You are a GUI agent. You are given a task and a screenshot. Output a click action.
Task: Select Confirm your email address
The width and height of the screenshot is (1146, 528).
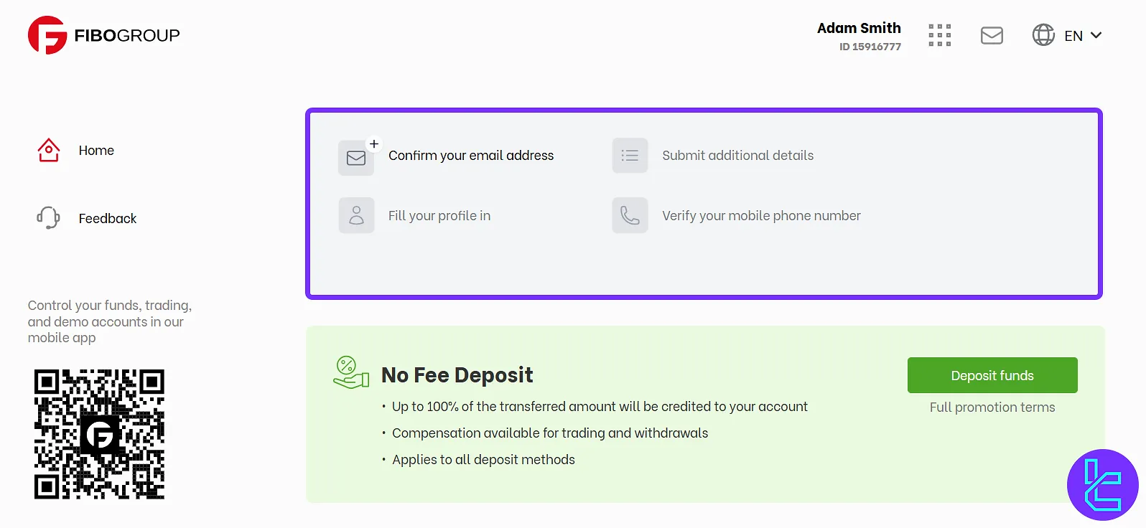coord(471,156)
